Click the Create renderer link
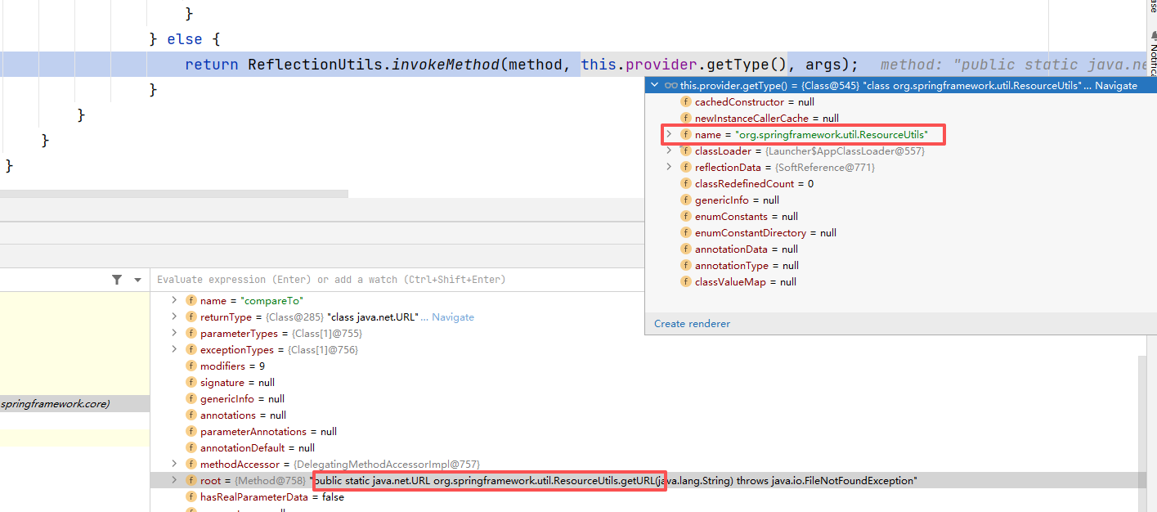 click(x=692, y=324)
